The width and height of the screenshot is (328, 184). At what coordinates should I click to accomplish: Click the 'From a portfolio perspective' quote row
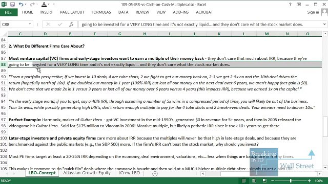pyautogui.click(x=153, y=77)
